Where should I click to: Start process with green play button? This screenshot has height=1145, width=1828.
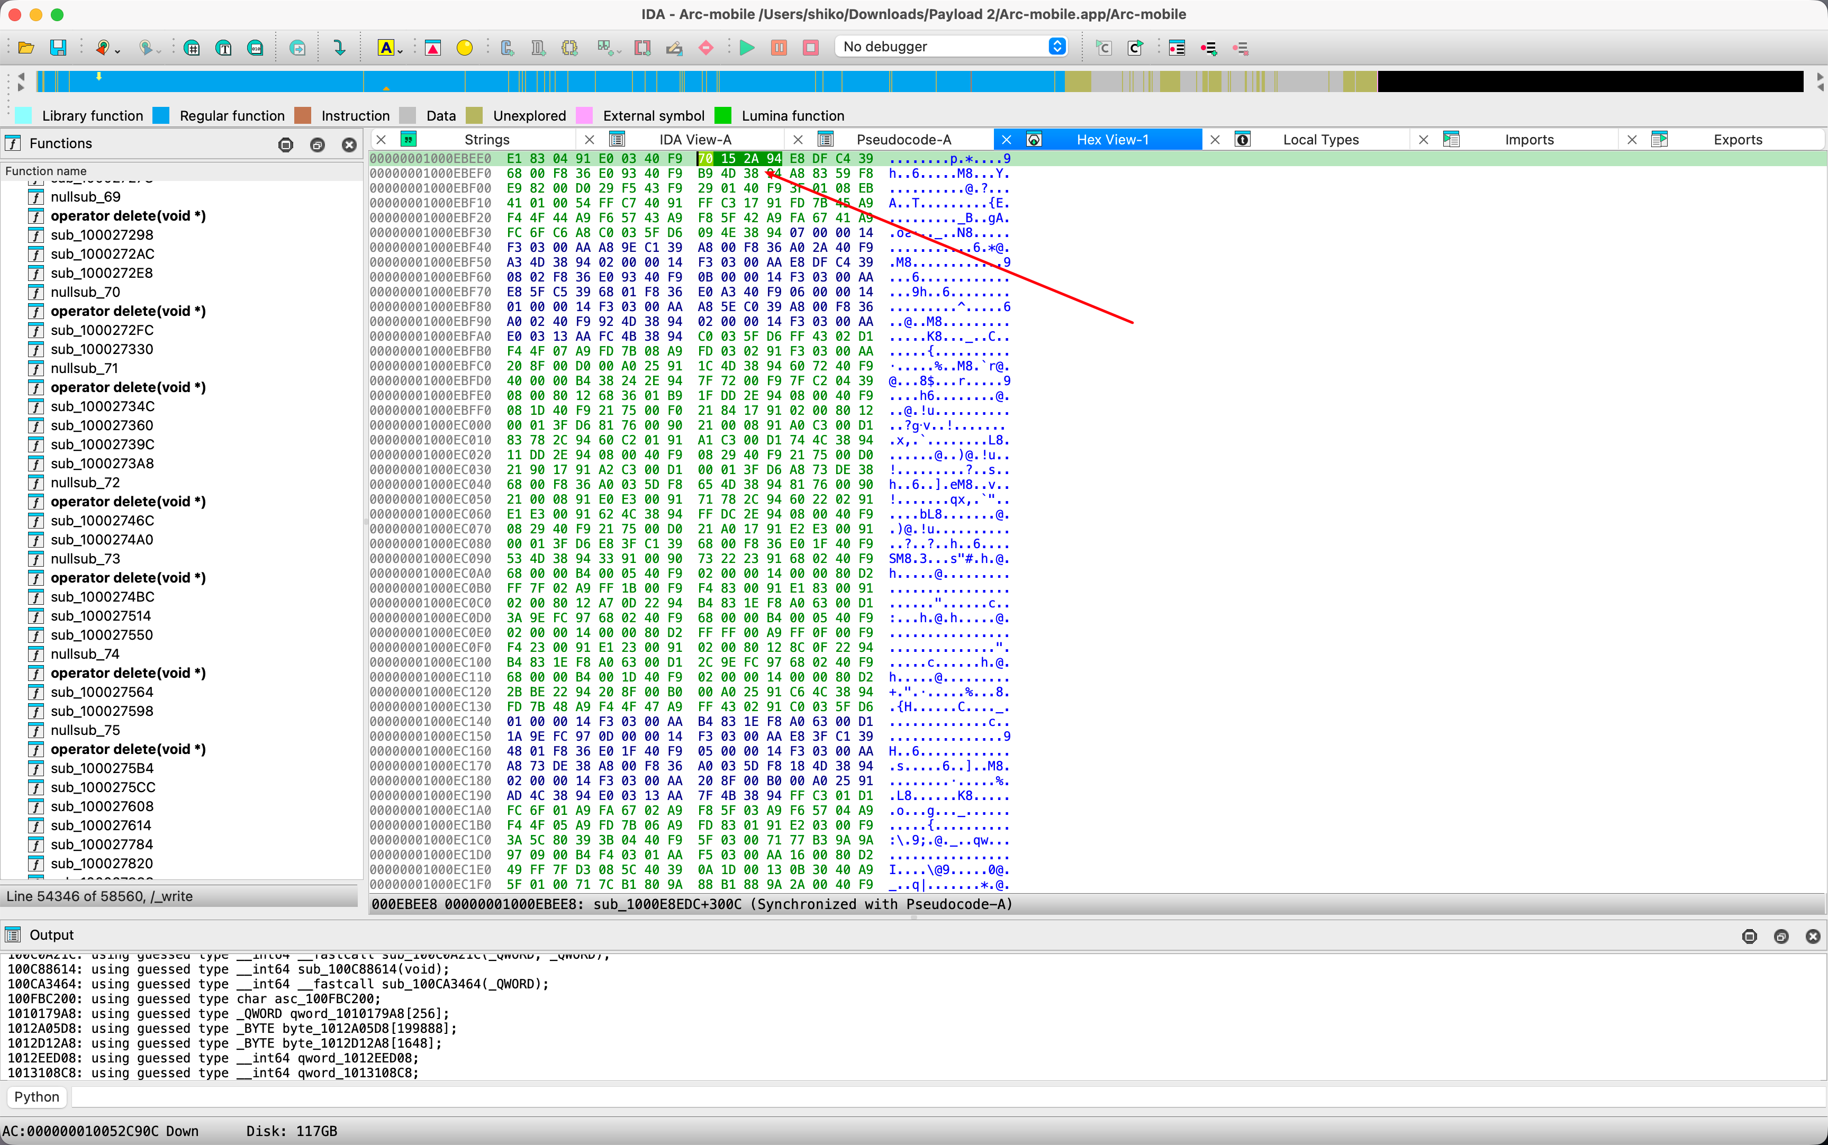[747, 48]
